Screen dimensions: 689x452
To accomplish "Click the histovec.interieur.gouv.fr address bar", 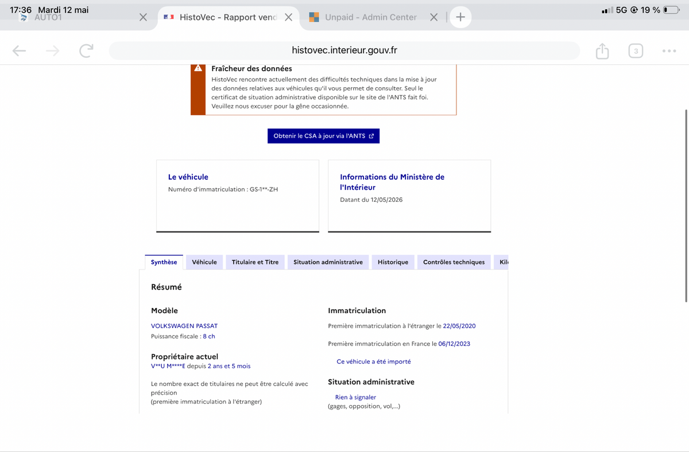I will [x=344, y=50].
